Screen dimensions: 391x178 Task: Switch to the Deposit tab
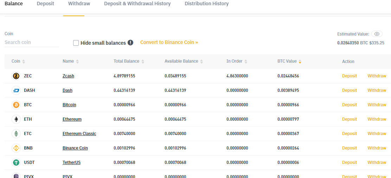[45, 4]
